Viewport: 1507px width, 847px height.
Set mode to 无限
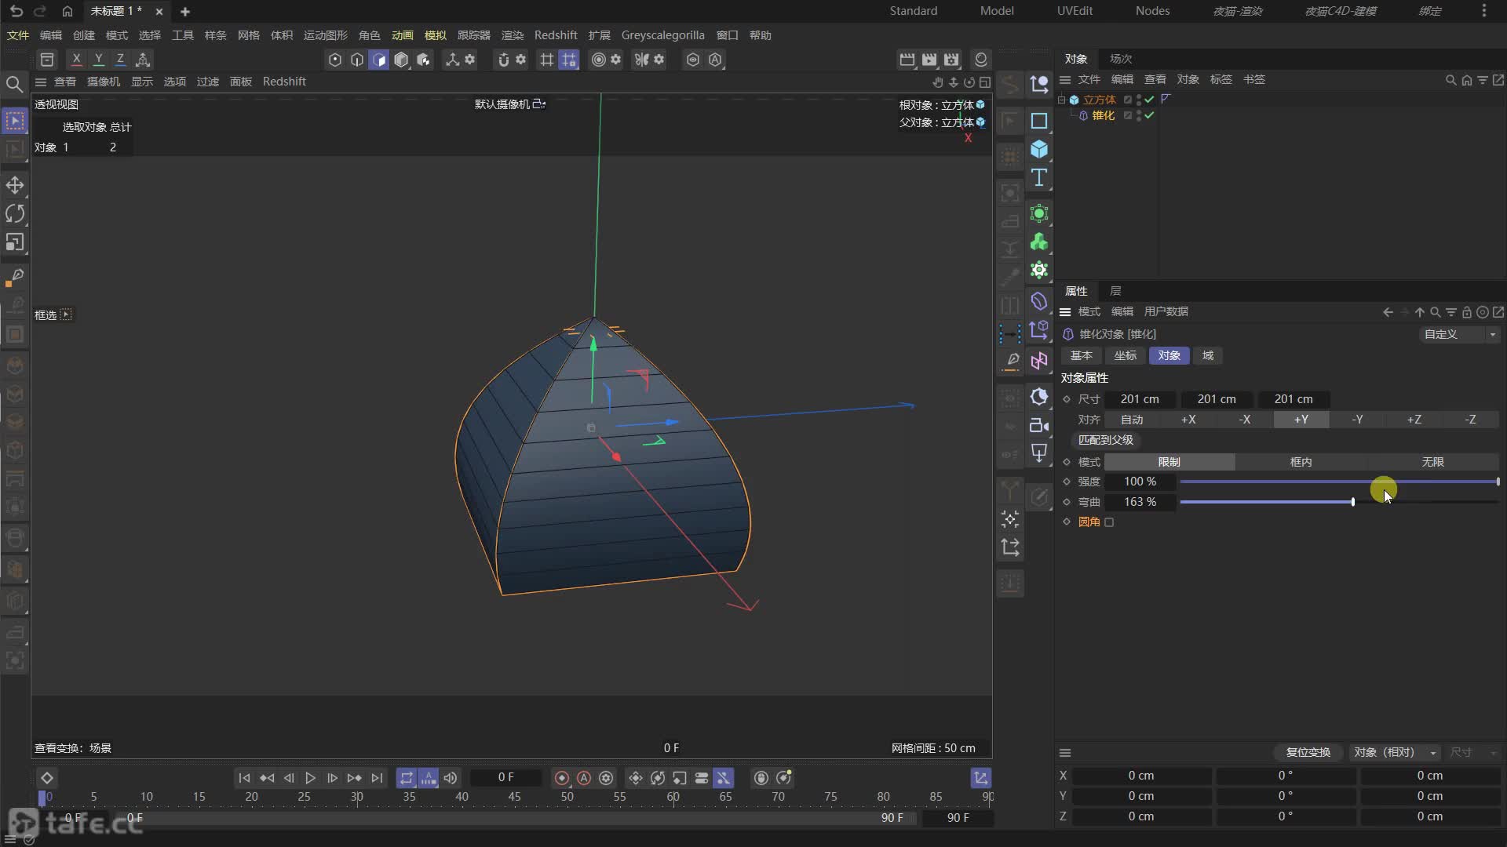(x=1432, y=462)
